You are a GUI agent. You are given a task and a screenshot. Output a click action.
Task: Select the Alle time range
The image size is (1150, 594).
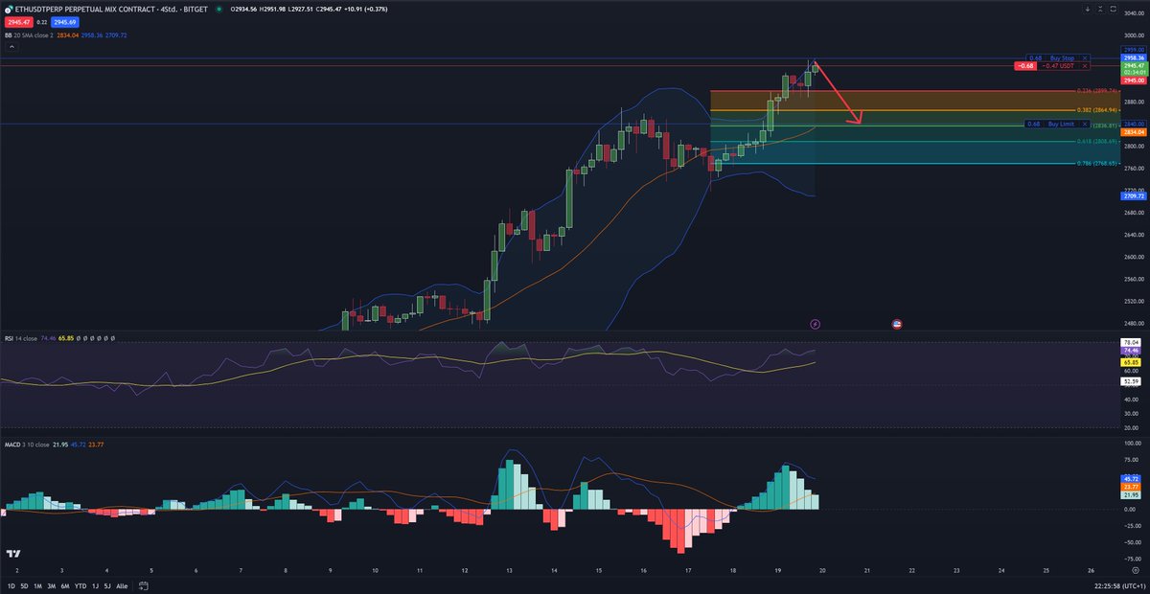tap(122, 585)
